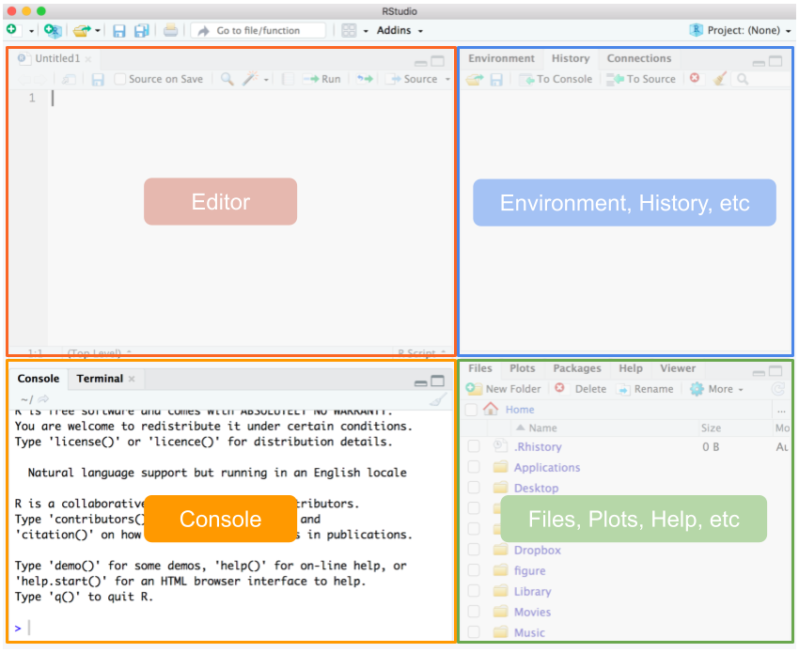
Task: Select the Applications folder checkbox
Action: click(474, 467)
